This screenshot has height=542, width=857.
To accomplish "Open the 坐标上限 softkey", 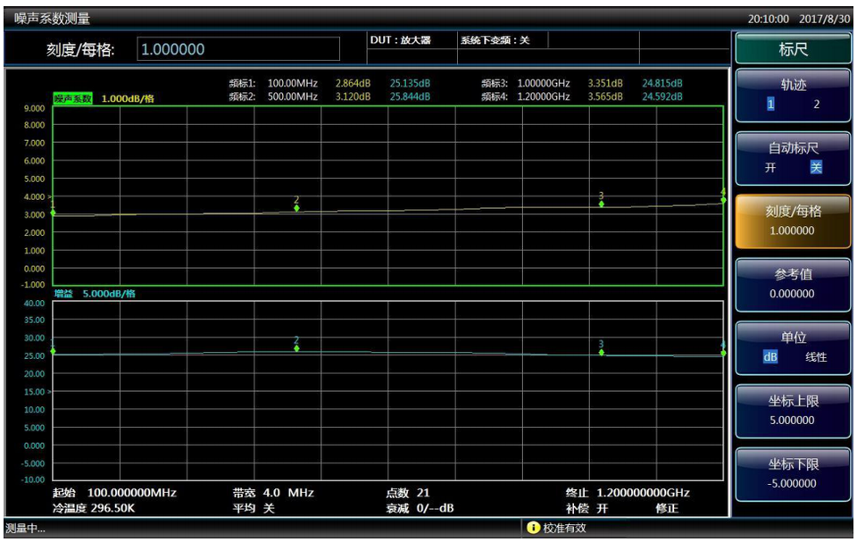I will 793,411.
